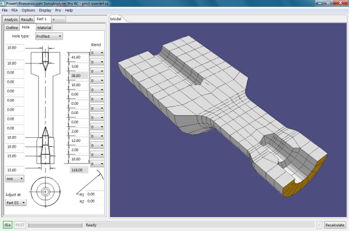Image resolution: width=349 pixels, height=231 pixels.
Task: Open the Blend dropdown beside 38.00
Action: tap(97, 72)
